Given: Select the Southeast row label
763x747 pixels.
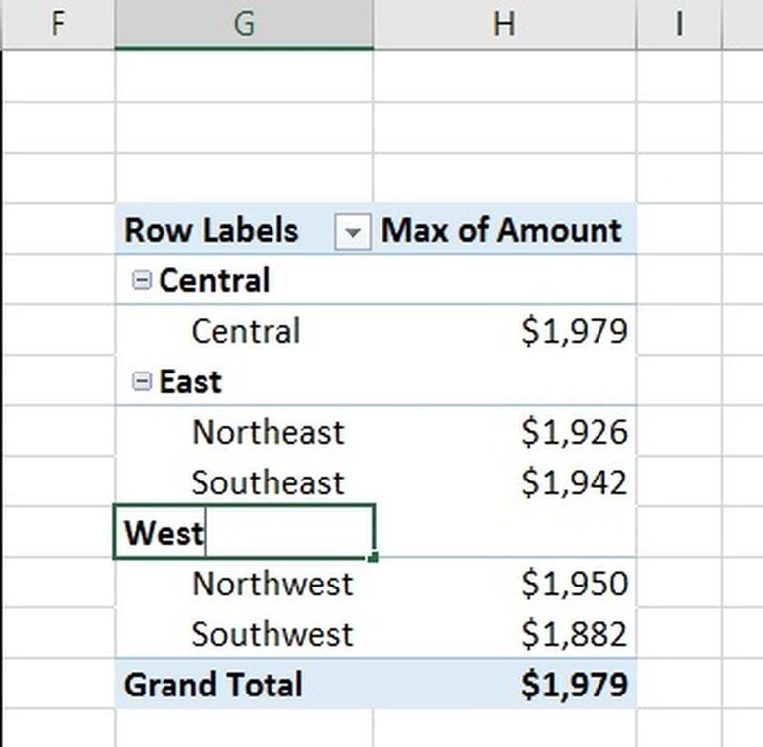Looking at the screenshot, I should click(268, 482).
